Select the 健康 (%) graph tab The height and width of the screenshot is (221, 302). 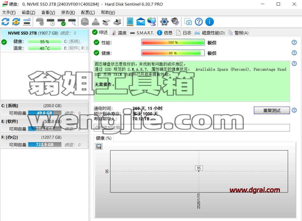pyautogui.click(x=104, y=138)
